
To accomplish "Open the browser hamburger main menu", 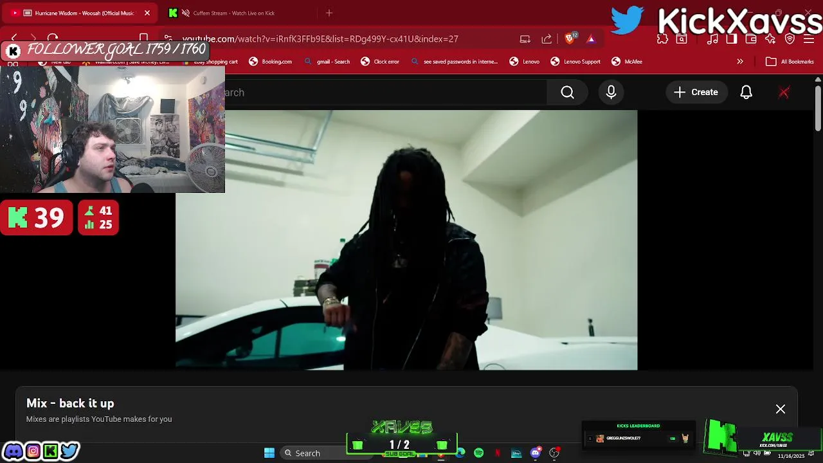I will coord(808,39).
